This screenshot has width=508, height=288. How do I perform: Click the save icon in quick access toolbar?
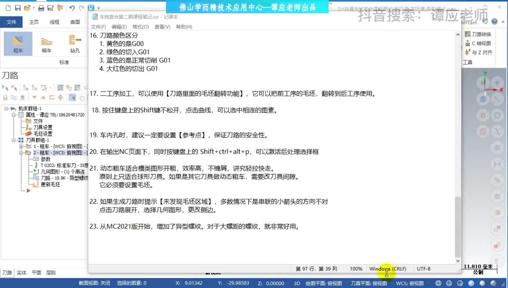pyautogui.click(x=17, y=8)
